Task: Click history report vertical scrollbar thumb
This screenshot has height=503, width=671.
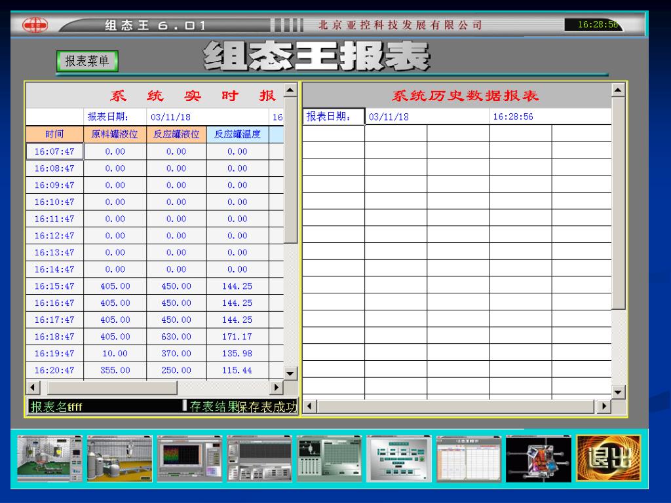Action: pos(619,203)
